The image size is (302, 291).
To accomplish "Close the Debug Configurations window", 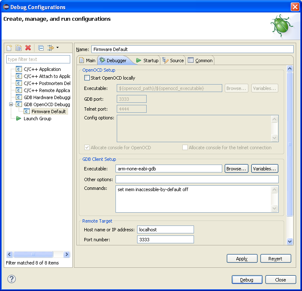I will [295, 7].
